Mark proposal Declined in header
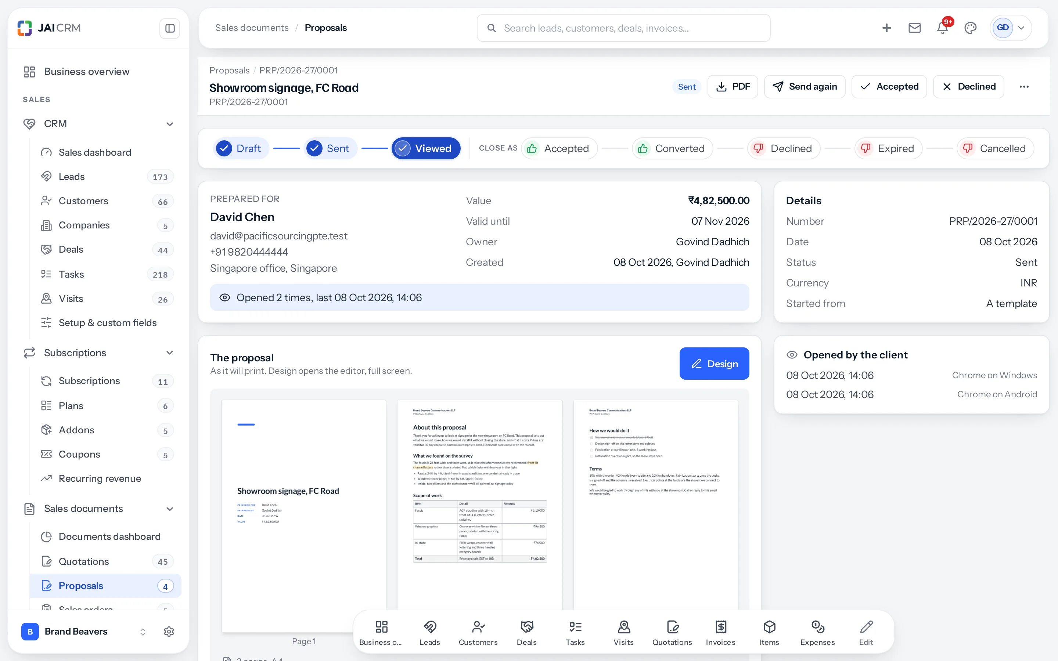This screenshot has height=661, width=1058. tap(968, 87)
